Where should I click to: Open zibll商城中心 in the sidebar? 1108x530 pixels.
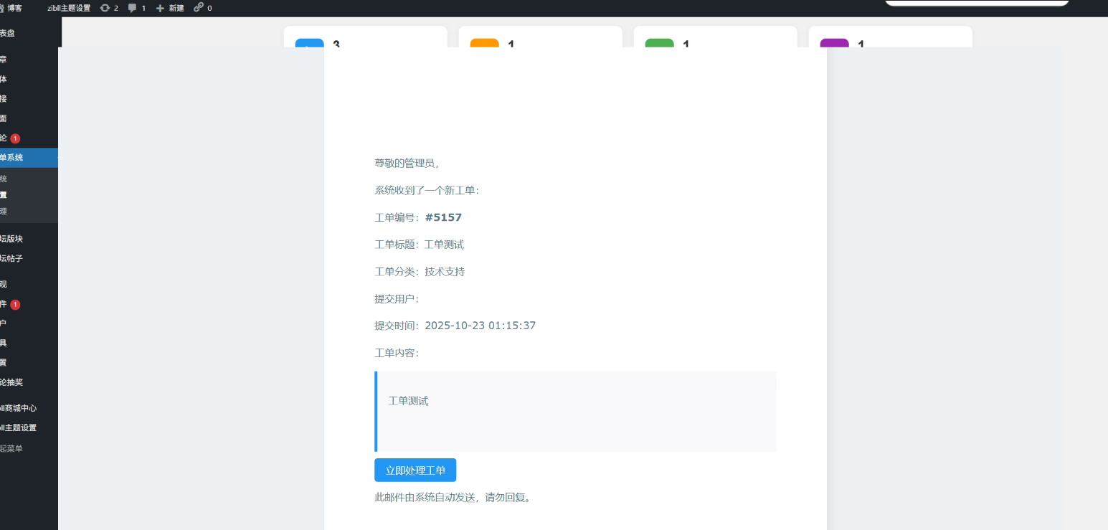(18, 408)
